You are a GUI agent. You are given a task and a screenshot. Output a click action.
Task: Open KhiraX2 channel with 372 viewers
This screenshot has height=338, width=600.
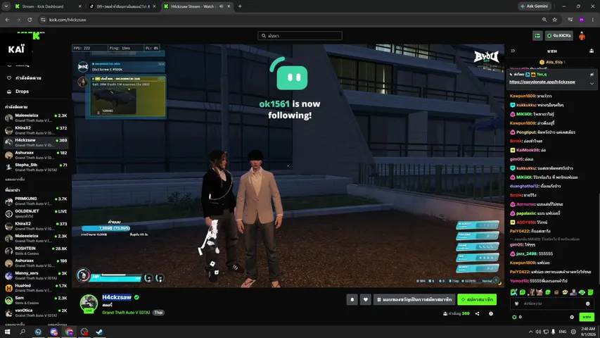click(x=36, y=130)
